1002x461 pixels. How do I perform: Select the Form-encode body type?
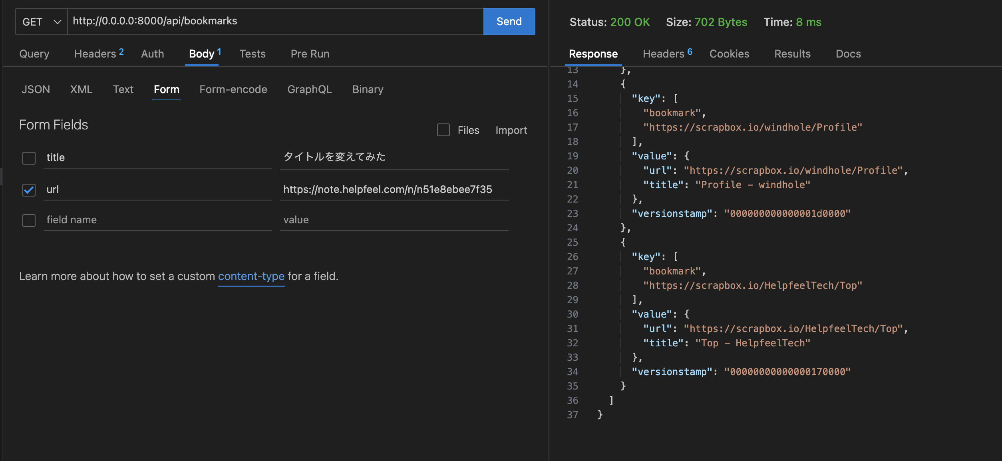(x=233, y=89)
